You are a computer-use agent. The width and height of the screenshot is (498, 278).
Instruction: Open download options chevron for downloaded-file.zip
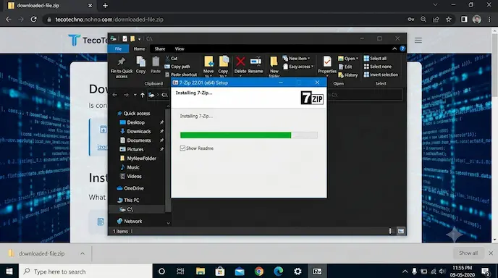pyautogui.click(x=83, y=253)
